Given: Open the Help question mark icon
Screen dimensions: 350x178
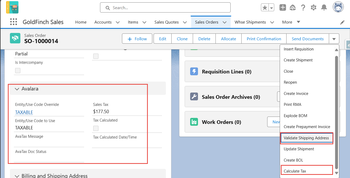Looking at the screenshot, I should [x=303, y=8].
